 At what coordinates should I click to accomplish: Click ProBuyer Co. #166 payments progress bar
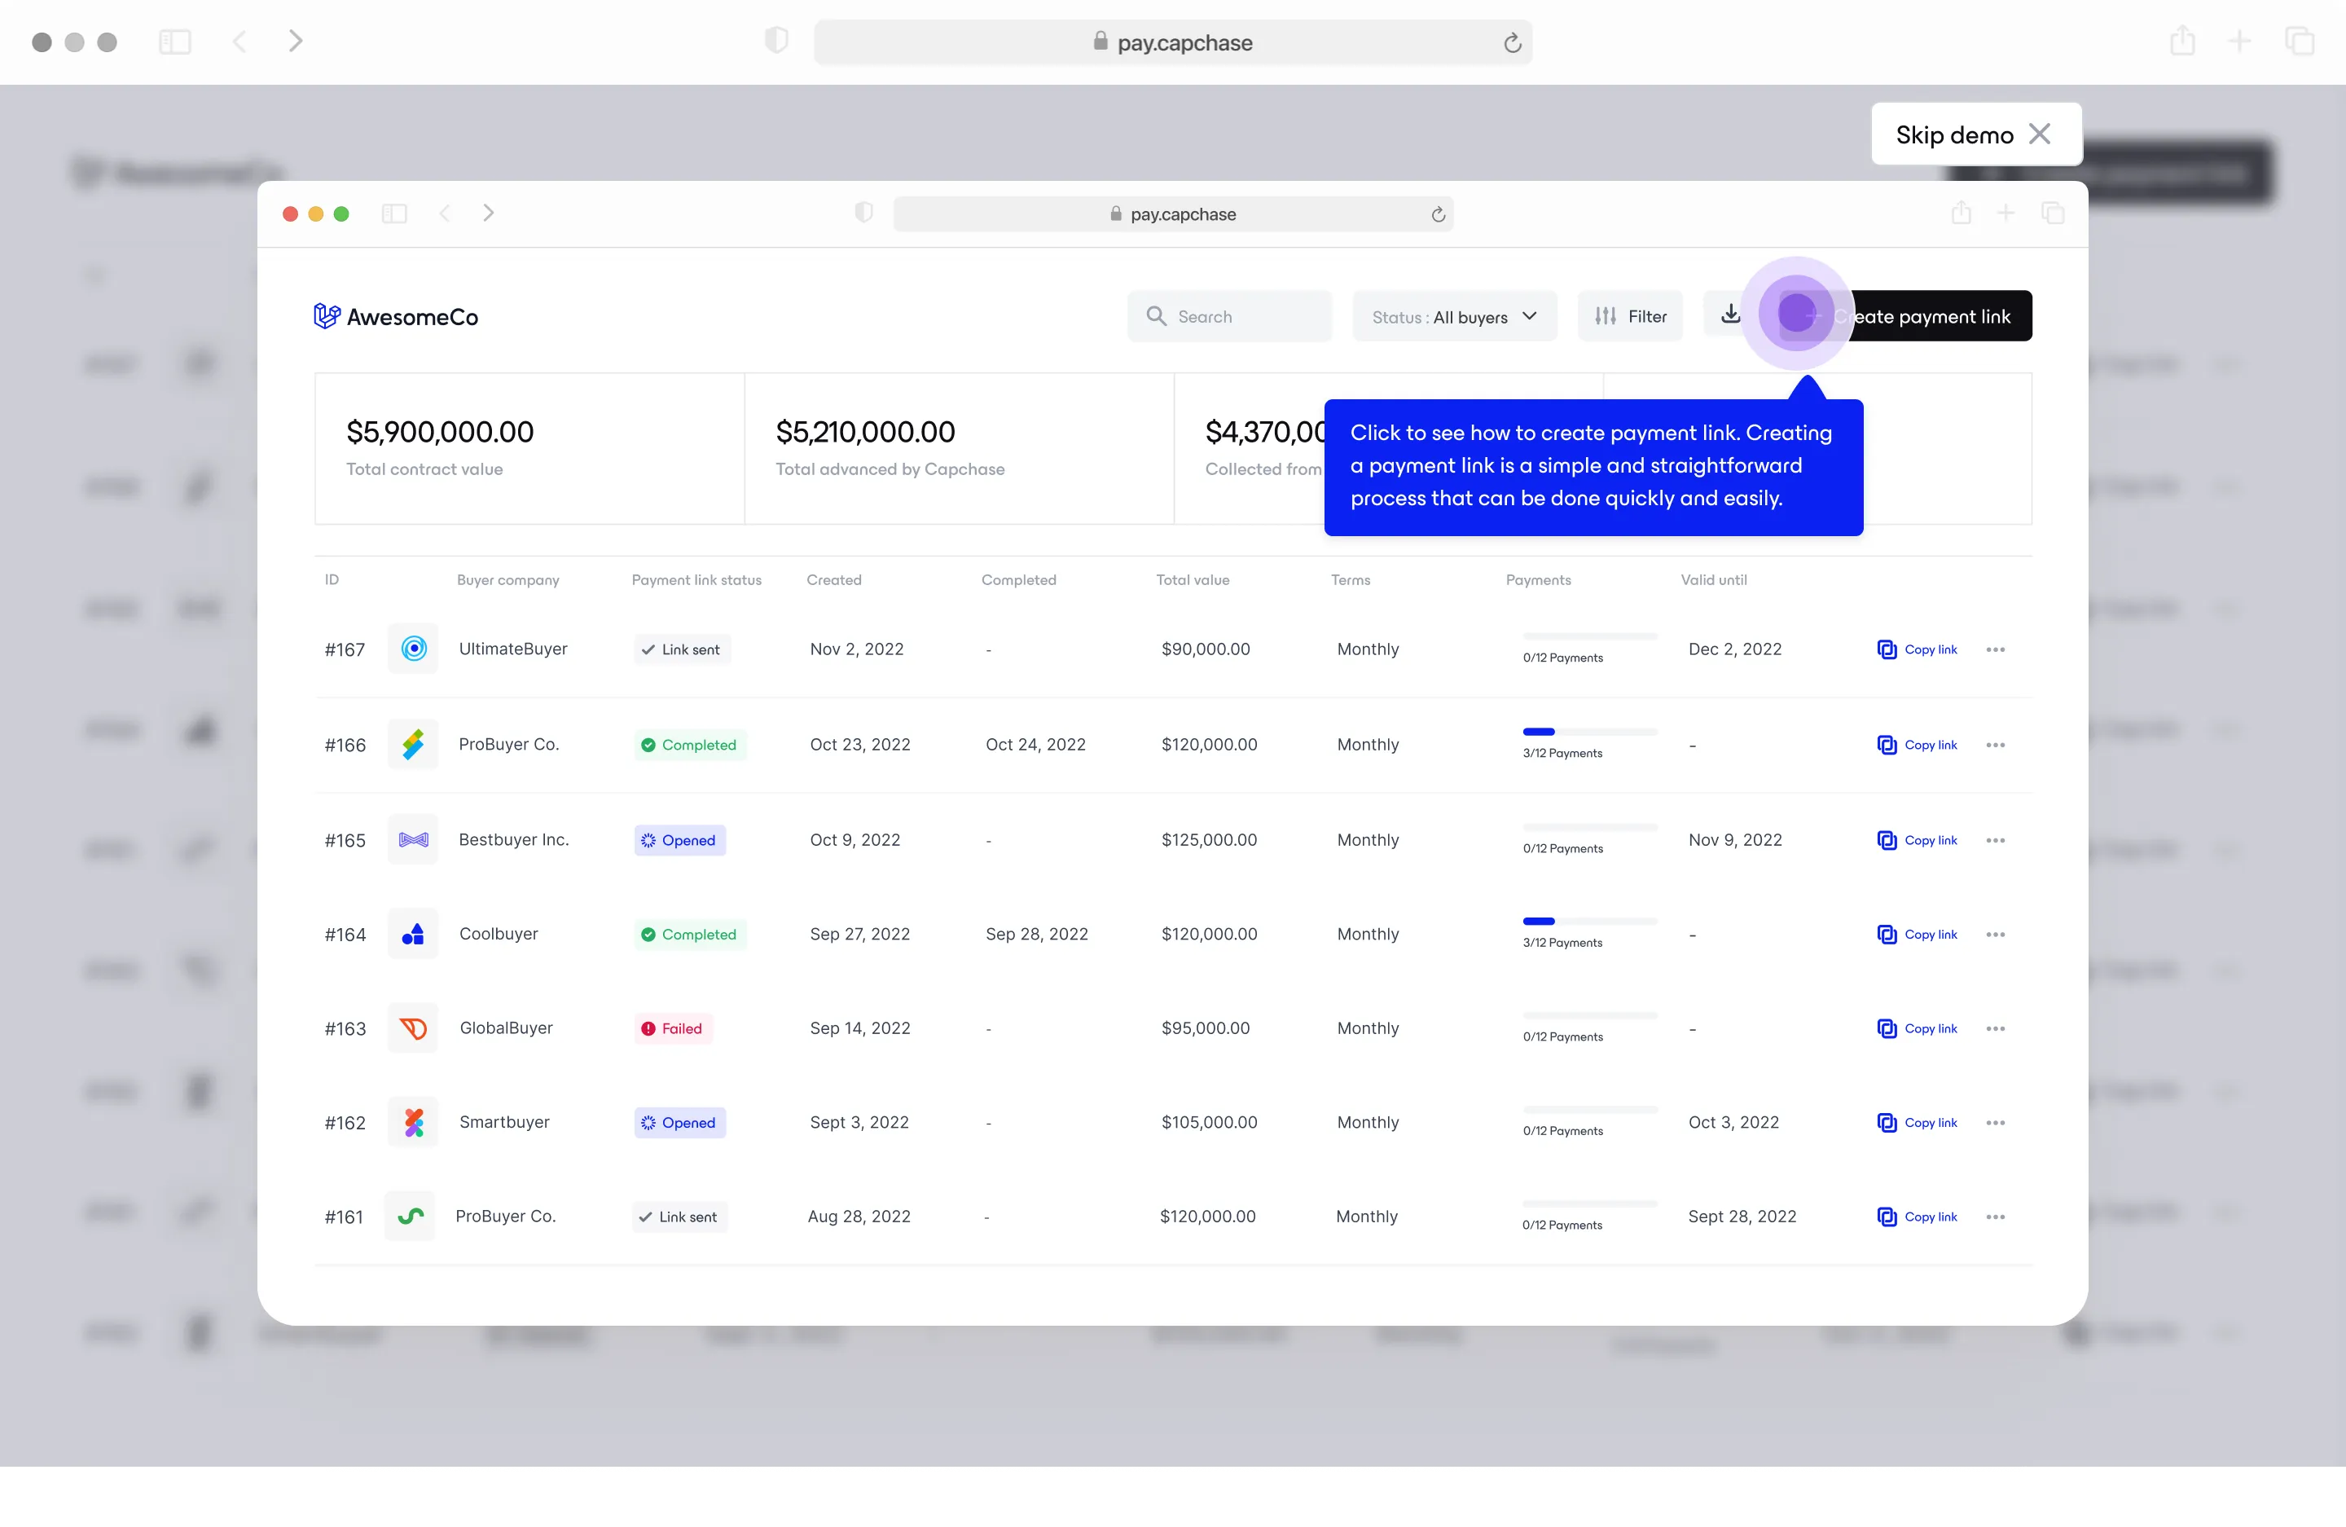click(x=1589, y=732)
